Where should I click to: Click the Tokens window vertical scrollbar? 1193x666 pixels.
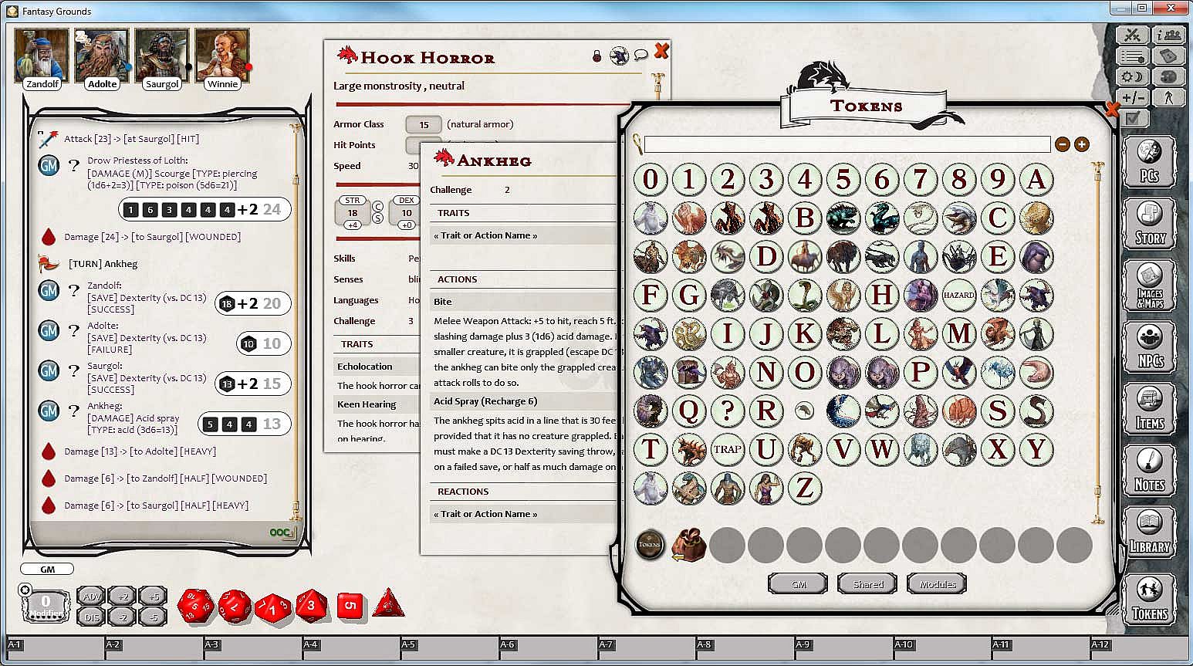pyautogui.click(x=1099, y=343)
